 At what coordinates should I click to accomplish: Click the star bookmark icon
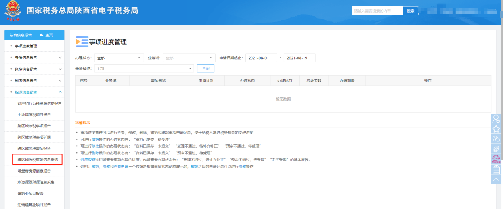click(496, 129)
